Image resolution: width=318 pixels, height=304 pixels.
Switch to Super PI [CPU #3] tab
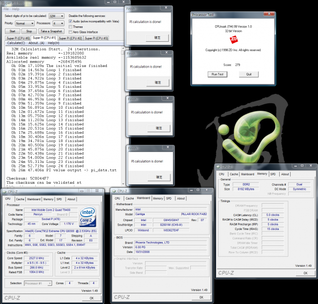pyautogui.click(x=96, y=38)
